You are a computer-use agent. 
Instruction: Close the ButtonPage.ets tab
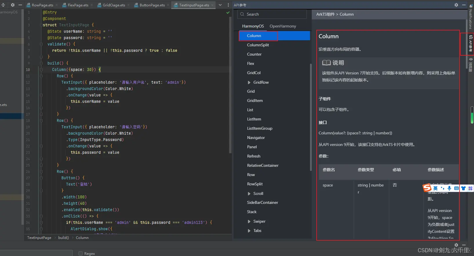tap(168, 5)
